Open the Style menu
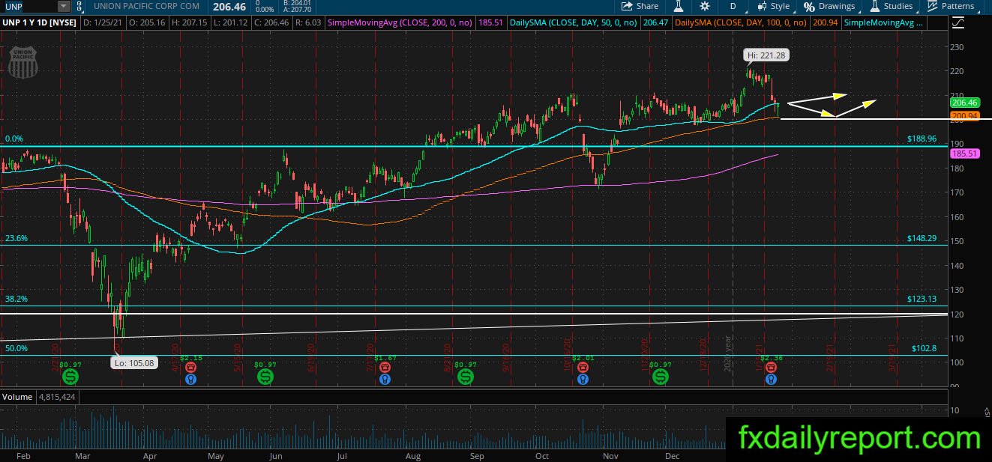 [x=773, y=6]
